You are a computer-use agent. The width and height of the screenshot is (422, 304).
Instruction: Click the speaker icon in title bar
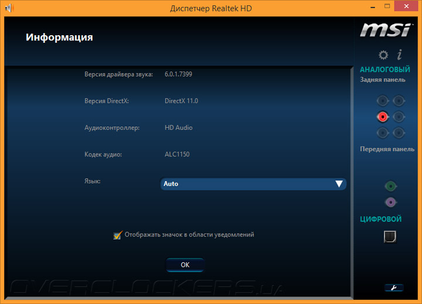coord(9,8)
